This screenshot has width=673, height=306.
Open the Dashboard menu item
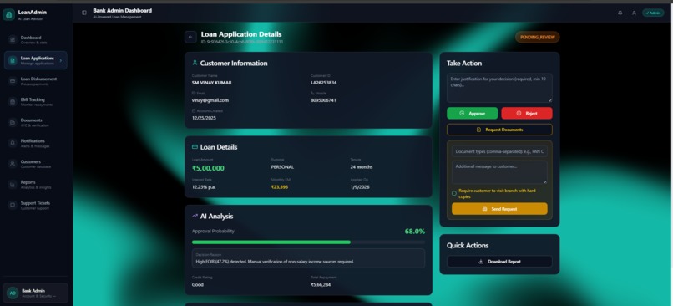[x=36, y=40]
